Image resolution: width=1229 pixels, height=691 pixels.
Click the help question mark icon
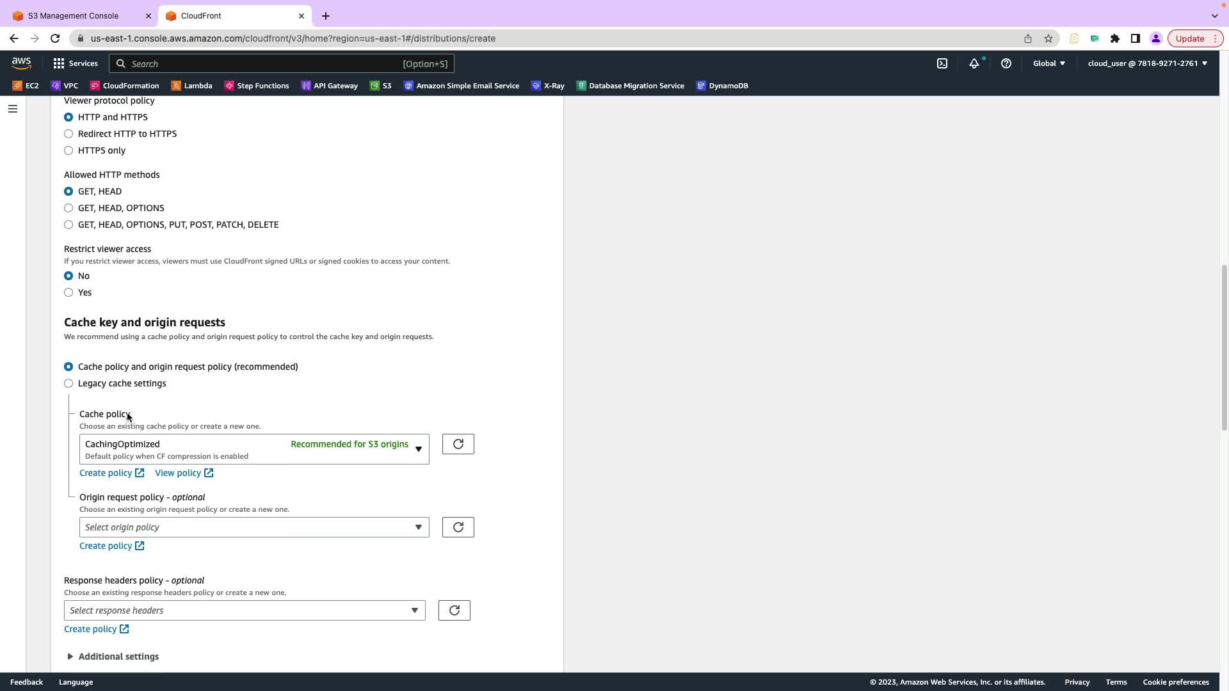[x=1006, y=63]
